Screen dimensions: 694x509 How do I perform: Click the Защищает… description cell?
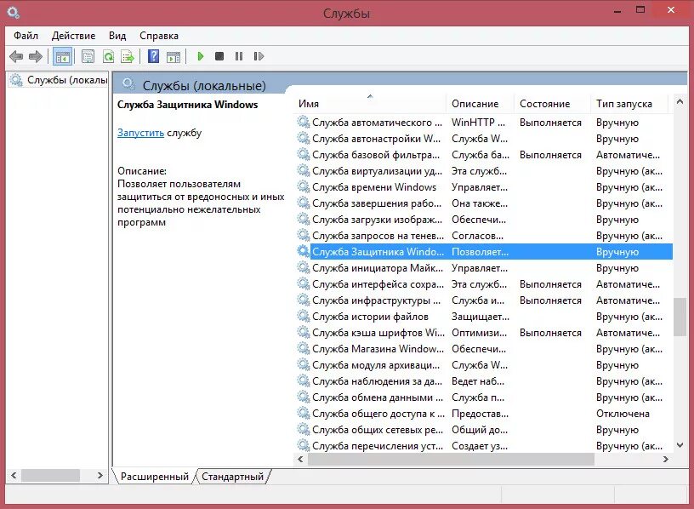pyautogui.click(x=481, y=317)
